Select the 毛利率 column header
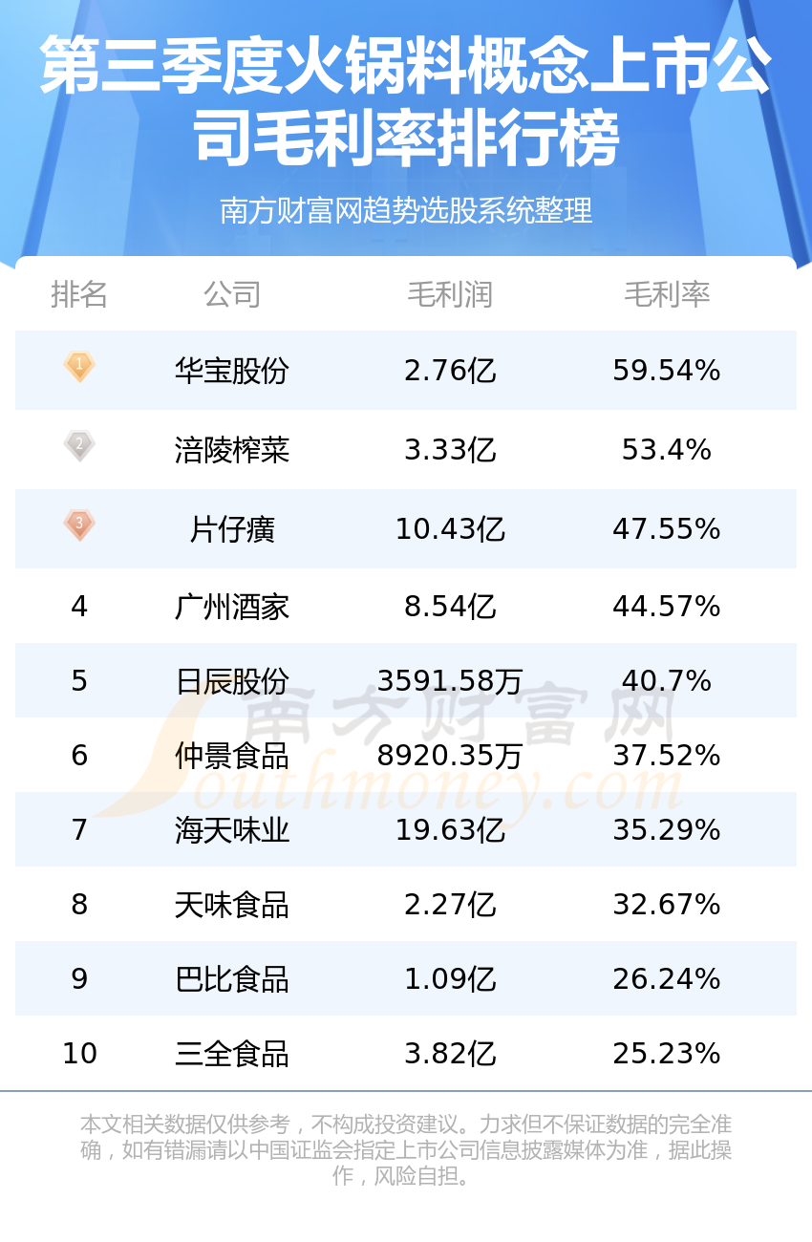812x1242 pixels. click(x=667, y=294)
